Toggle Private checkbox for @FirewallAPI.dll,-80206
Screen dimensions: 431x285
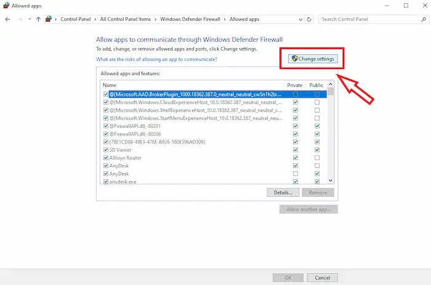295,134
